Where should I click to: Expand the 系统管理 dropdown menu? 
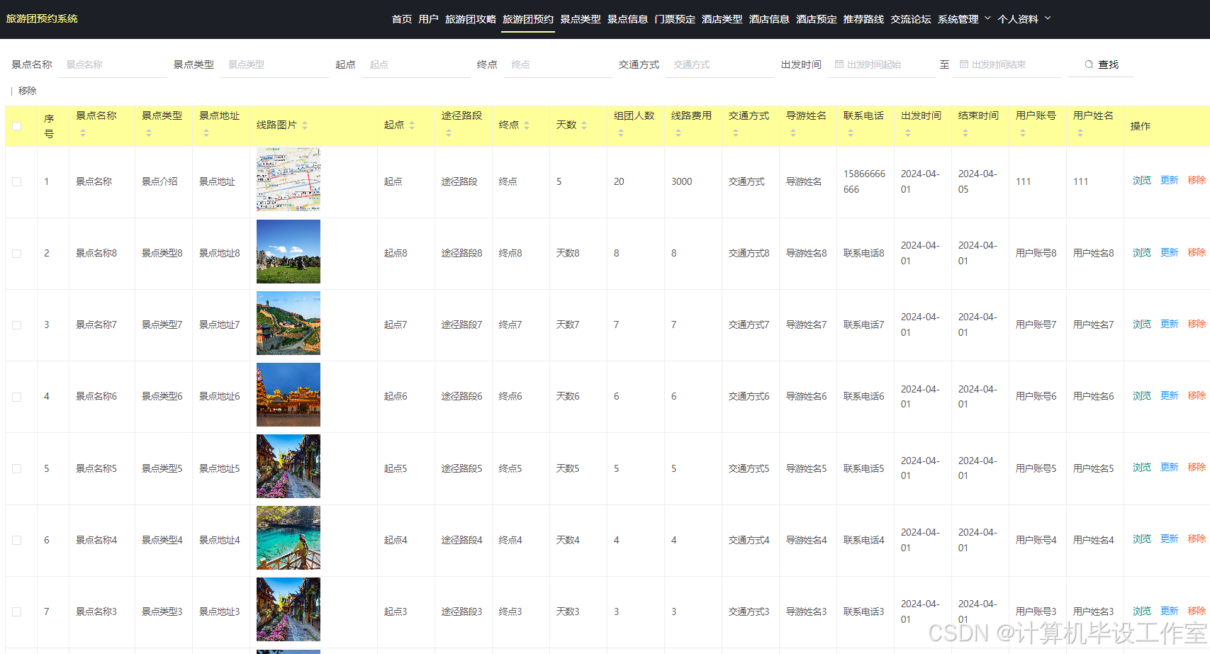[x=964, y=19]
